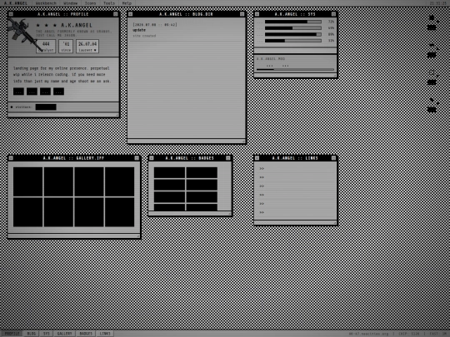Click the first '...' control in MOD player
The width and height of the screenshot is (450, 337).
(x=270, y=66)
